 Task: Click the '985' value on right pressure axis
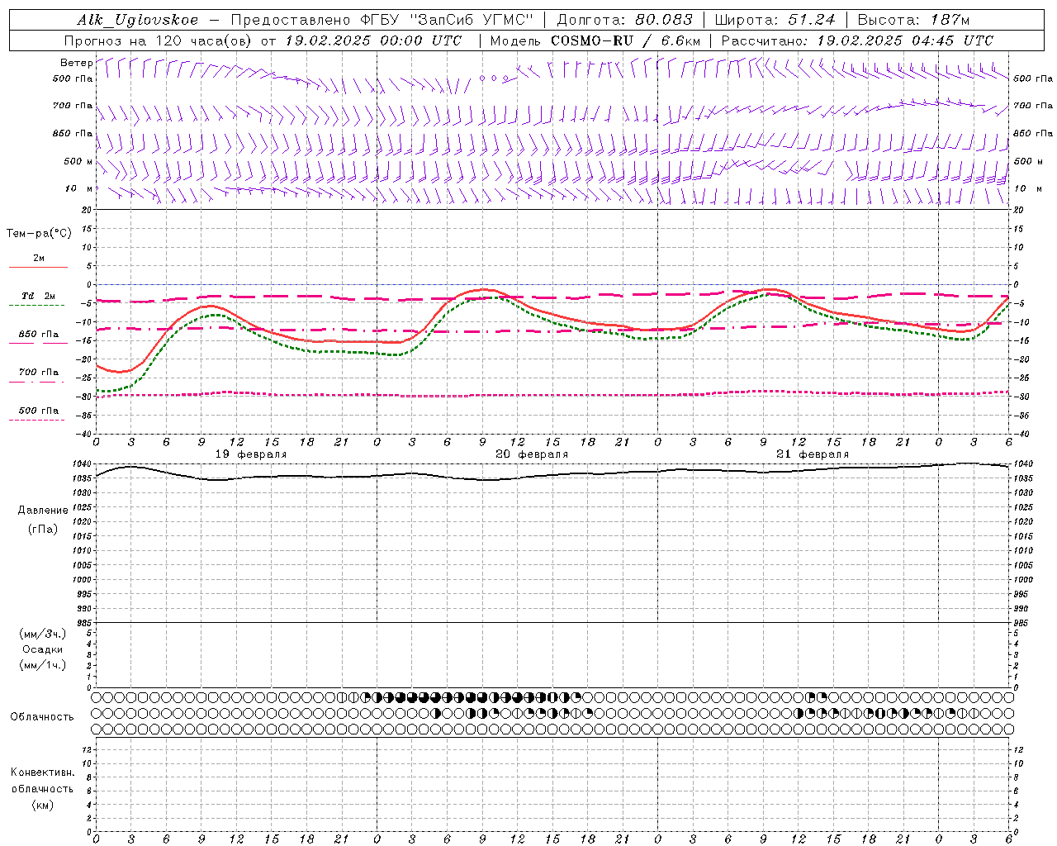1022,623
